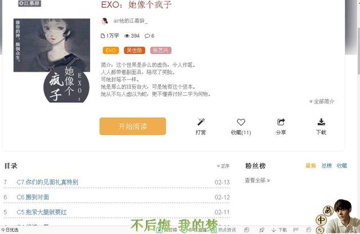Switch to 收藏 fan ranking tab
The image size is (360, 234).
click(x=342, y=165)
